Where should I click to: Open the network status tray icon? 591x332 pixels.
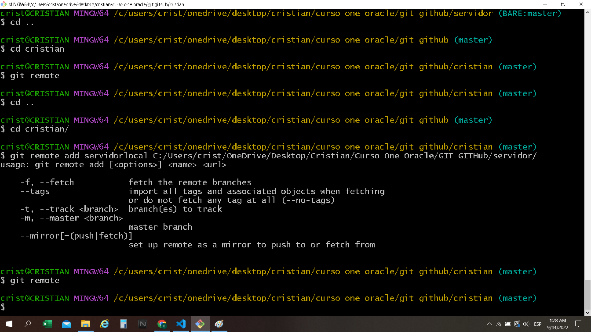(499, 324)
